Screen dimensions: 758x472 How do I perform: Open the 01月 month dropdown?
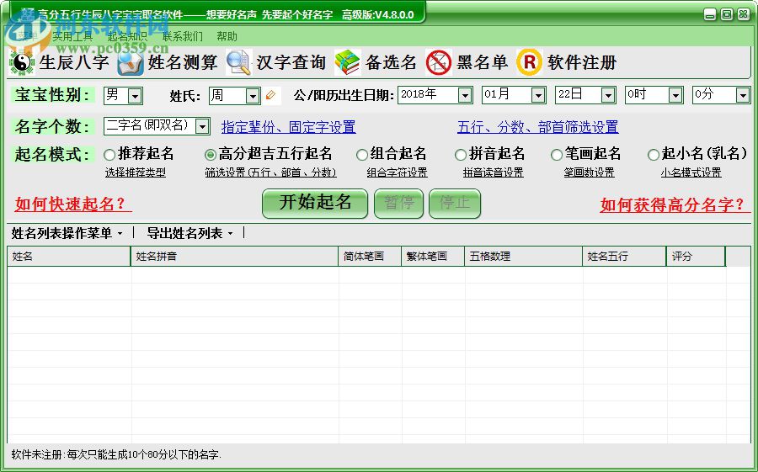[x=538, y=95]
